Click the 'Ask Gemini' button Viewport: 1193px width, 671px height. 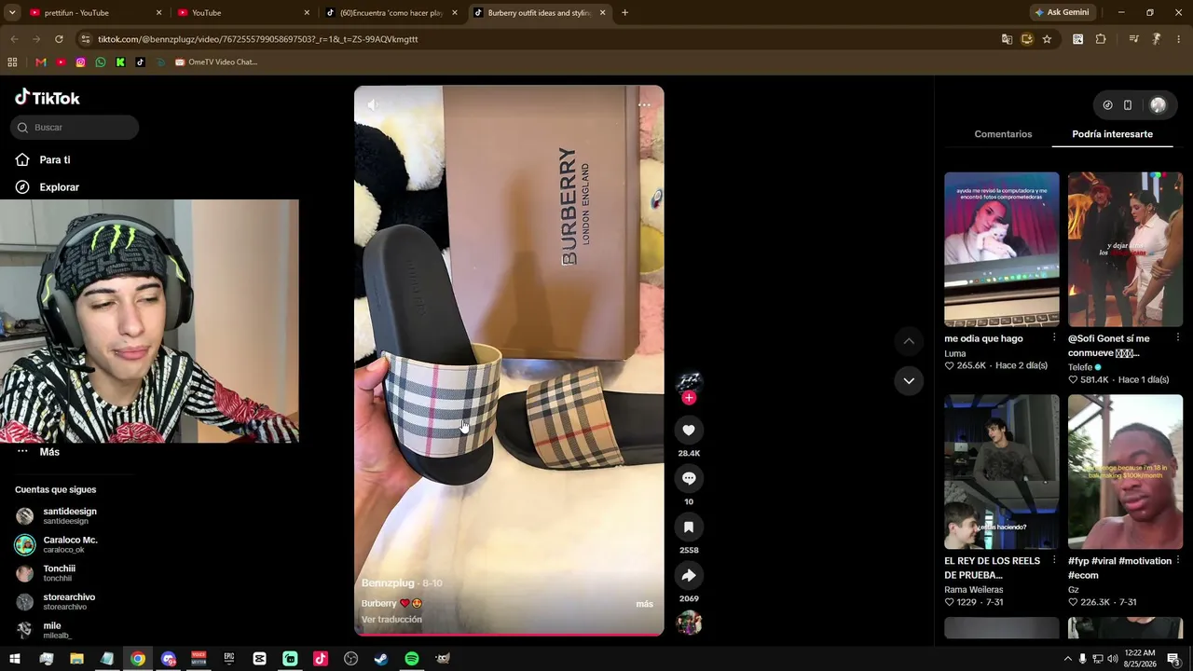tap(1061, 13)
